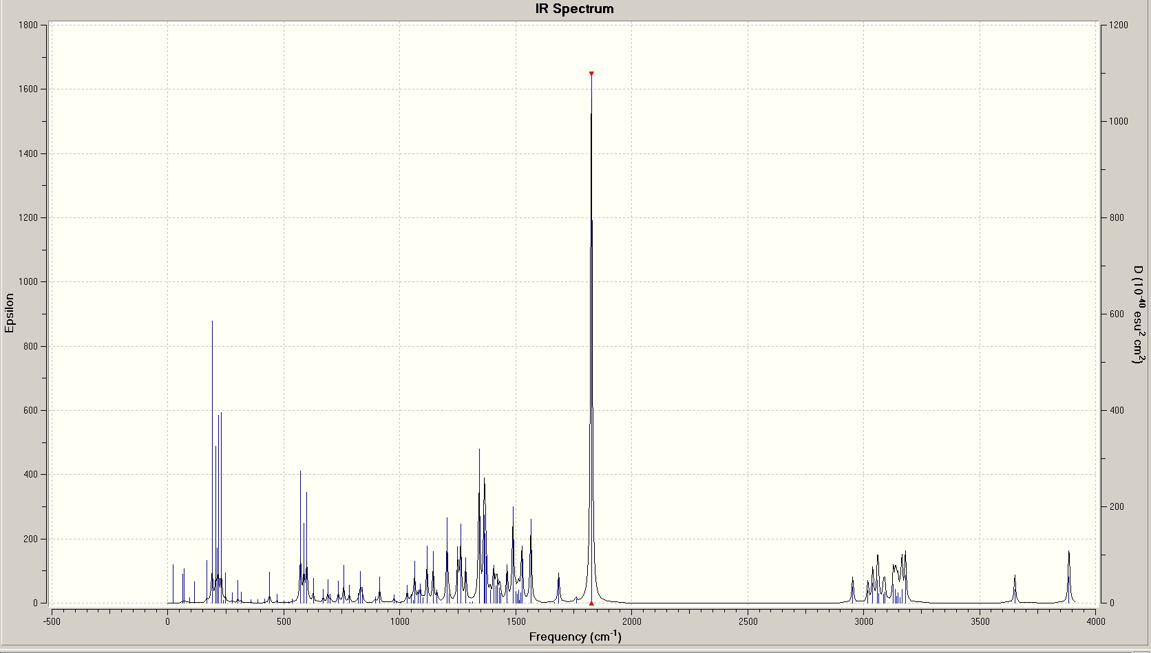
Task: Click the 1400 tick on the Epsilon axis
Action: [28, 154]
